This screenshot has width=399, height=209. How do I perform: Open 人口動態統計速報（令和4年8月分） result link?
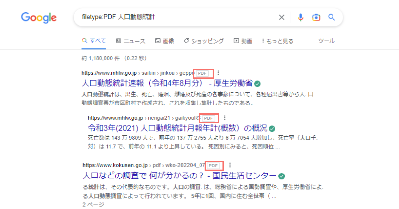pos(167,83)
